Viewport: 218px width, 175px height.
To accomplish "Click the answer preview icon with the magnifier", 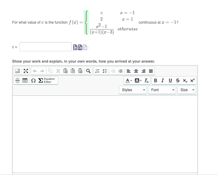I will 75,47.
